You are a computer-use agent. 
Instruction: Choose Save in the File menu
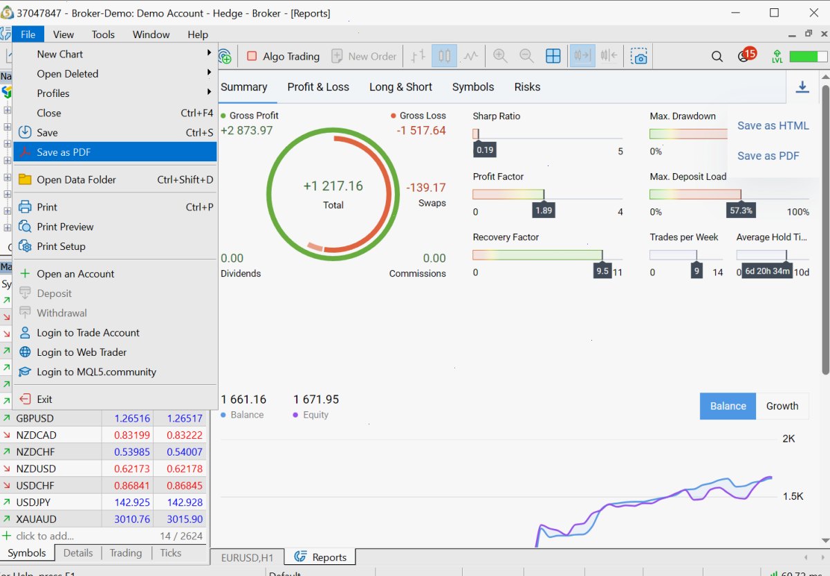click(x=115, y=132)
